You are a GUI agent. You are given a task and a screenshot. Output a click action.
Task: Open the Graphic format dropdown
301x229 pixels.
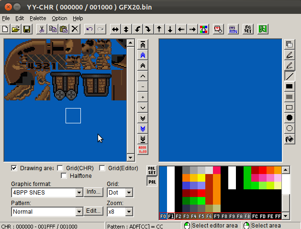coord(79,192)
